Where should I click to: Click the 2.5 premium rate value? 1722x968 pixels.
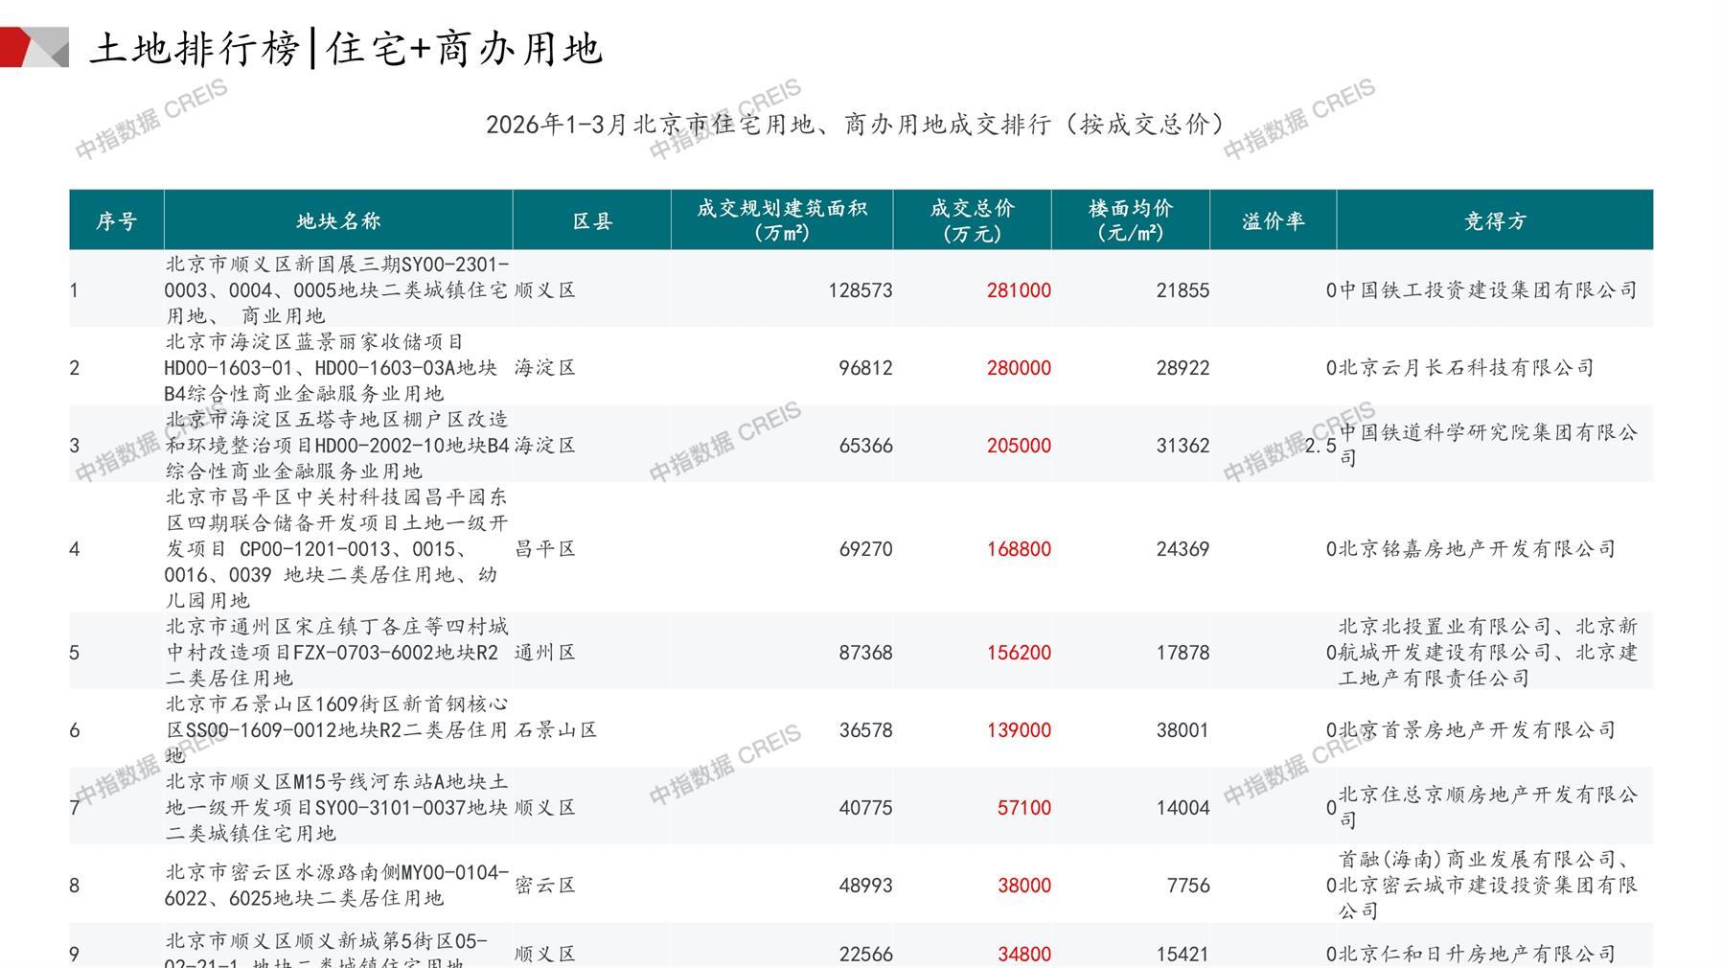pyautogui.click(x=1320, y=446)
